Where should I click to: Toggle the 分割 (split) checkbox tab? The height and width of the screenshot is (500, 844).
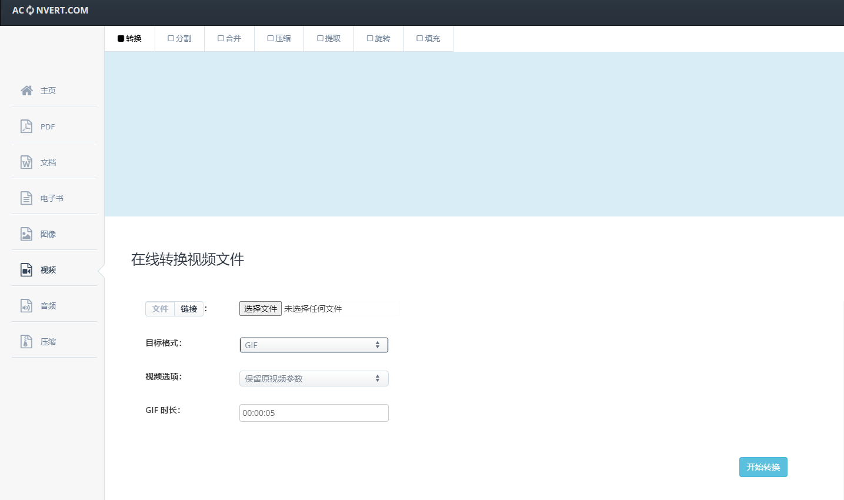(179, 38)
